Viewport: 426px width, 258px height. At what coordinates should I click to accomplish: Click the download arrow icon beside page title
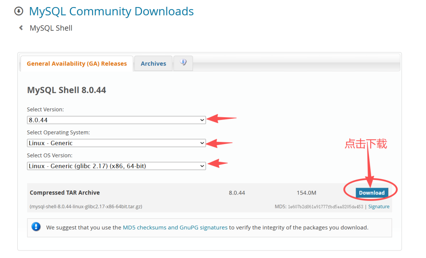[19, 11]
